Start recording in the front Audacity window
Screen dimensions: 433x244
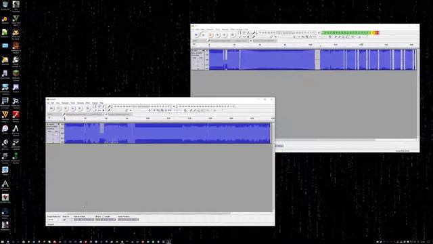click(88, 108)
